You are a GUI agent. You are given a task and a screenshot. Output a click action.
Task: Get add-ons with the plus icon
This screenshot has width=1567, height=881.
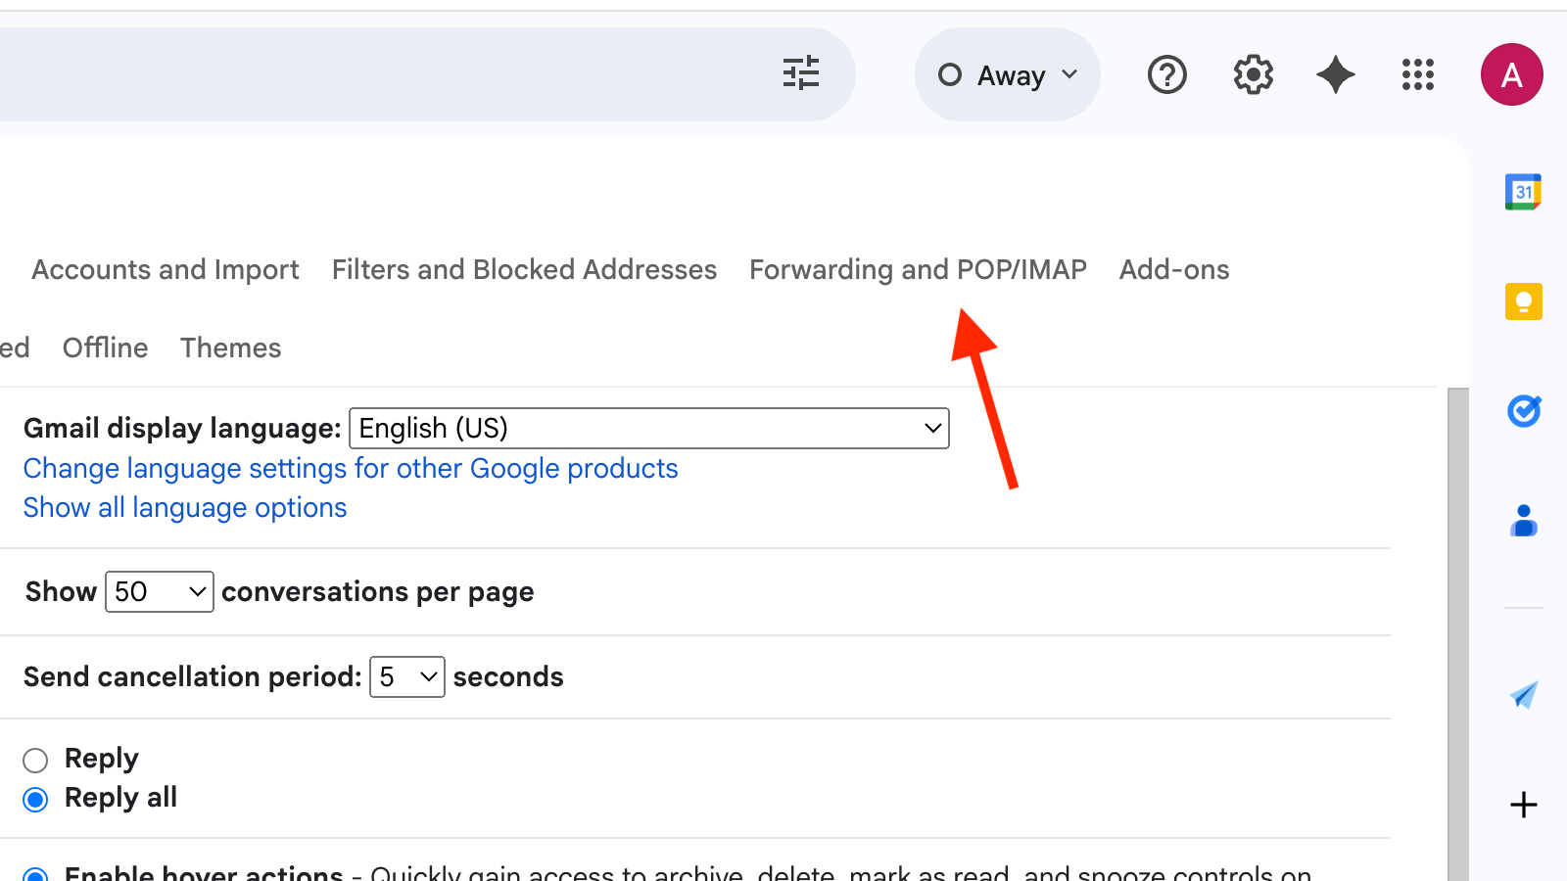[1523, 805]
